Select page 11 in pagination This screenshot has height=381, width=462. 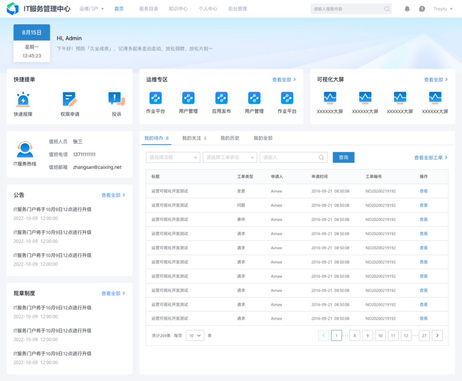click(393, 335)
